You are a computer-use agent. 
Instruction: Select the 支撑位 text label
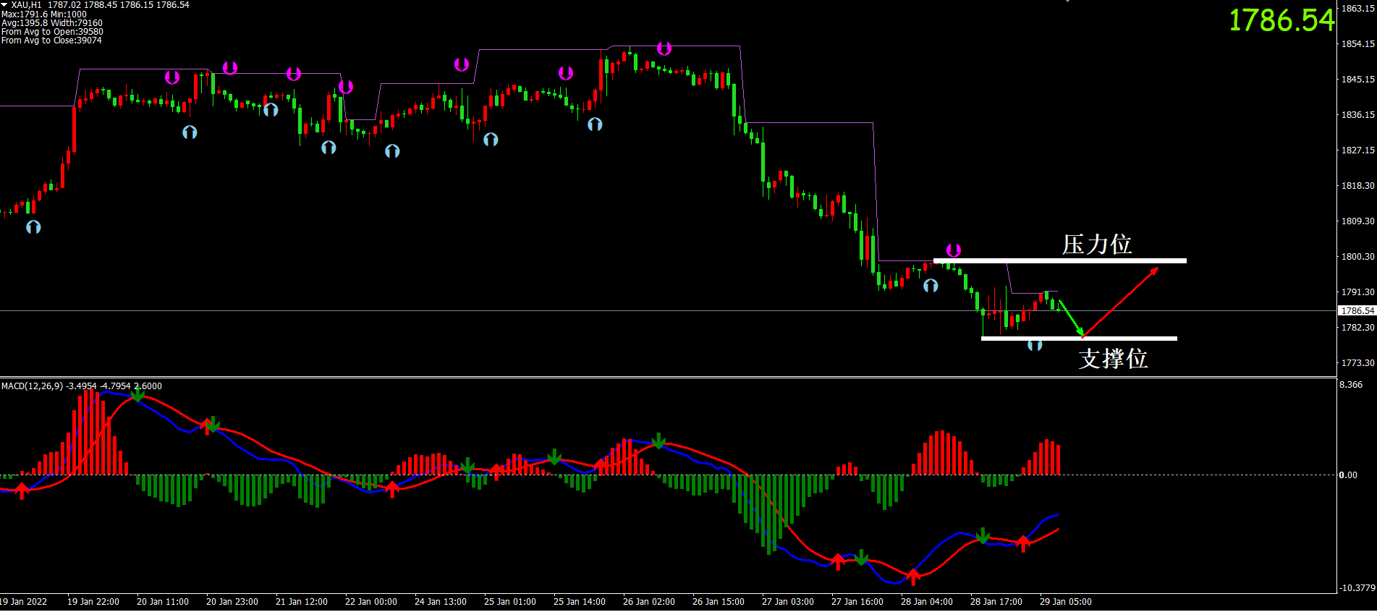(x=1112, y=358)
